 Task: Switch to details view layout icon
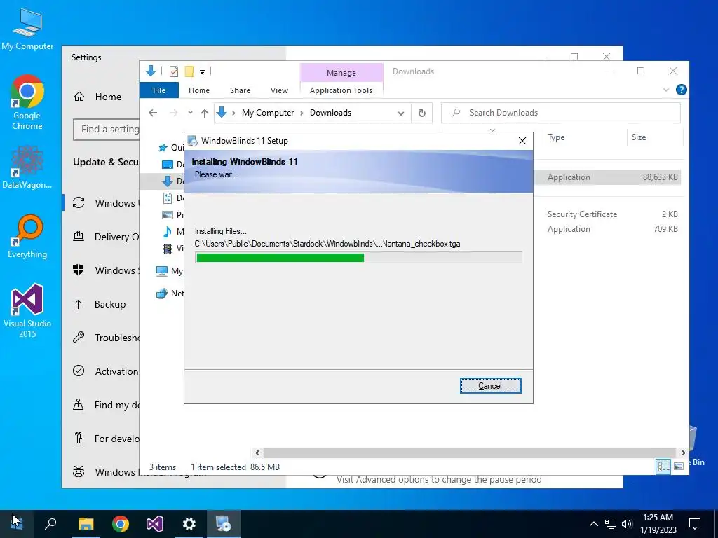[x=663, y=467]
